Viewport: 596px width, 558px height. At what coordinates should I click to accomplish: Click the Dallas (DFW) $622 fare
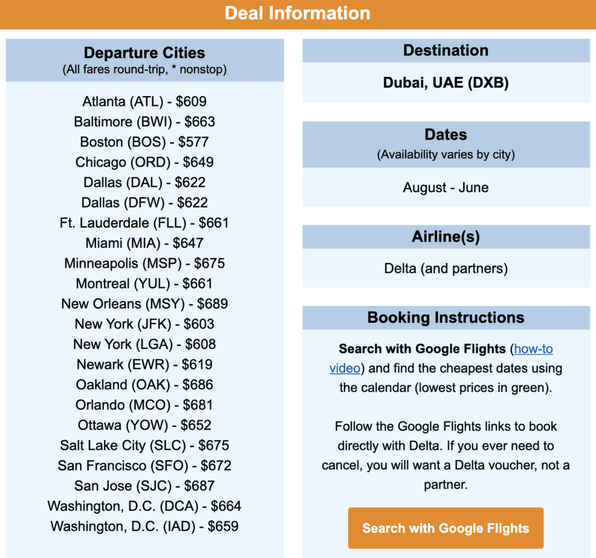pyautogui.click(x=144, y=202)
